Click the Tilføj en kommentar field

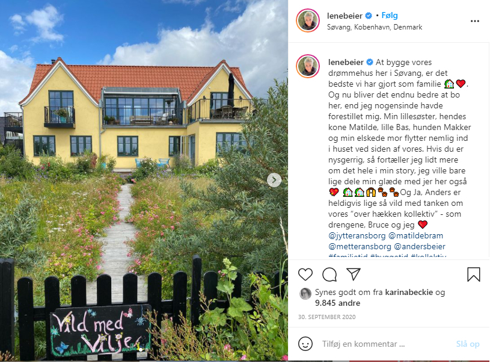[x=384, y=344]
